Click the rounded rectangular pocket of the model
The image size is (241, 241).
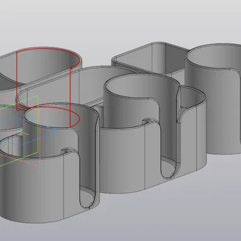[151, 58]
